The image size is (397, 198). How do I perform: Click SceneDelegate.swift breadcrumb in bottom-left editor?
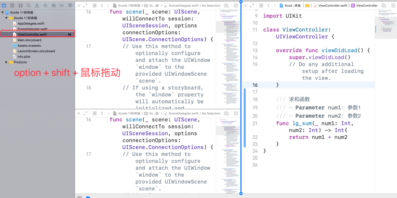(x=182, y=113)
